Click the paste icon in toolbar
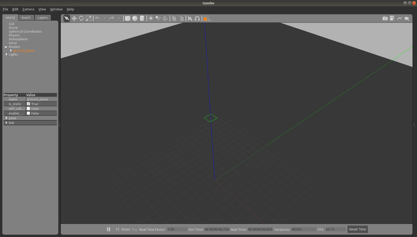417x237 pixels. (181, 18)
